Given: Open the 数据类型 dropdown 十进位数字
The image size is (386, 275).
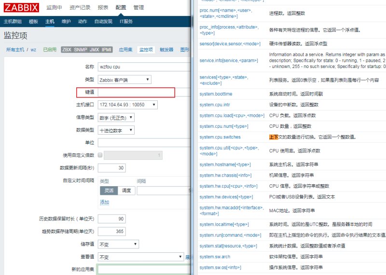Looking at the screenshot, I should (x=116, y=130).
